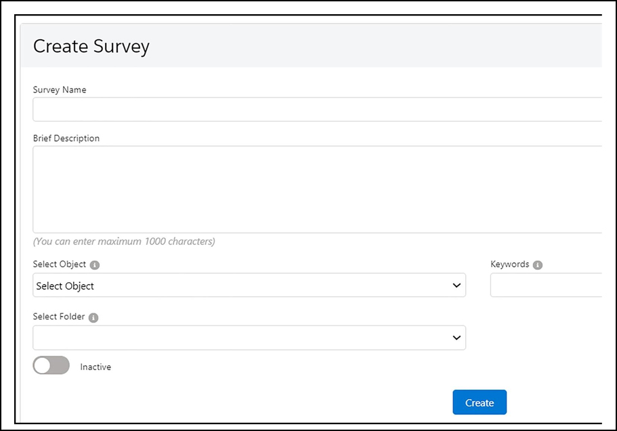Click the chevron arrow in Select Object box
Screen dimensions: 617x431
pos(456,286)
